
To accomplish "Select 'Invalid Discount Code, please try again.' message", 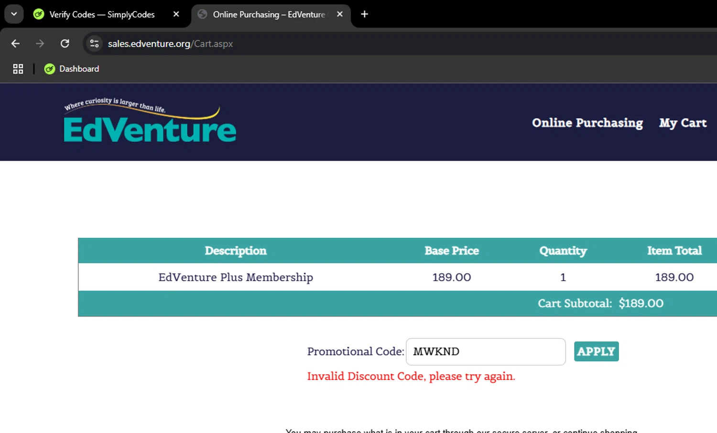I will pyautogui.click(x=411, y=376).
